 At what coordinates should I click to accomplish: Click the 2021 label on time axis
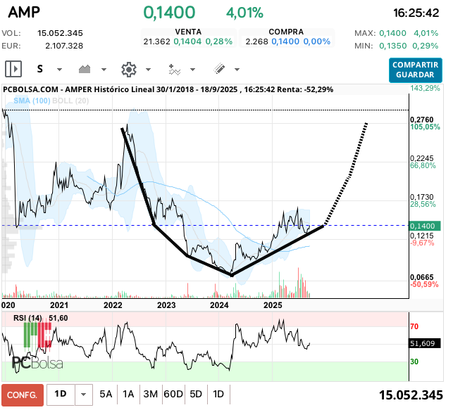(59, 305)
